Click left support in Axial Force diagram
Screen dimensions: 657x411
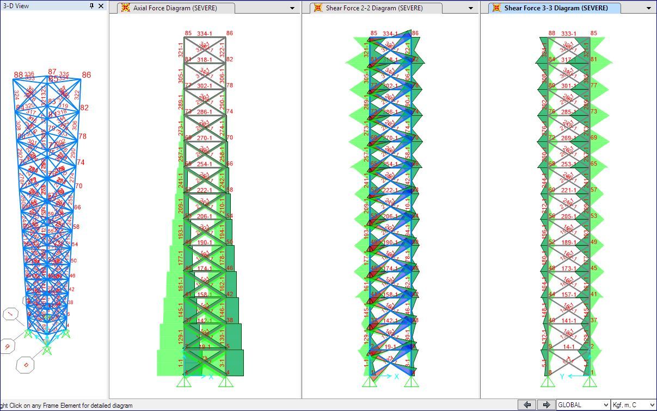click(x=183, y=382)
